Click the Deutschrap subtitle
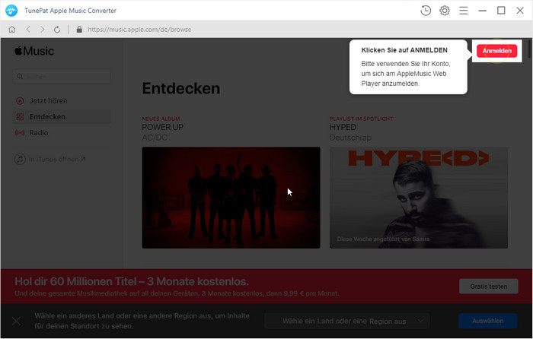The image size is (533, 339). click(x=350, y=138)
